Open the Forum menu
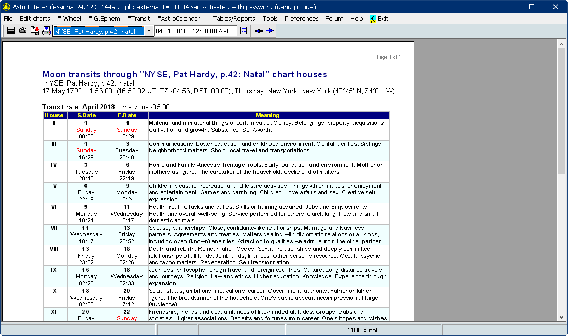The height and width of the screenshot is (336, 568). [x=334, y=19]
